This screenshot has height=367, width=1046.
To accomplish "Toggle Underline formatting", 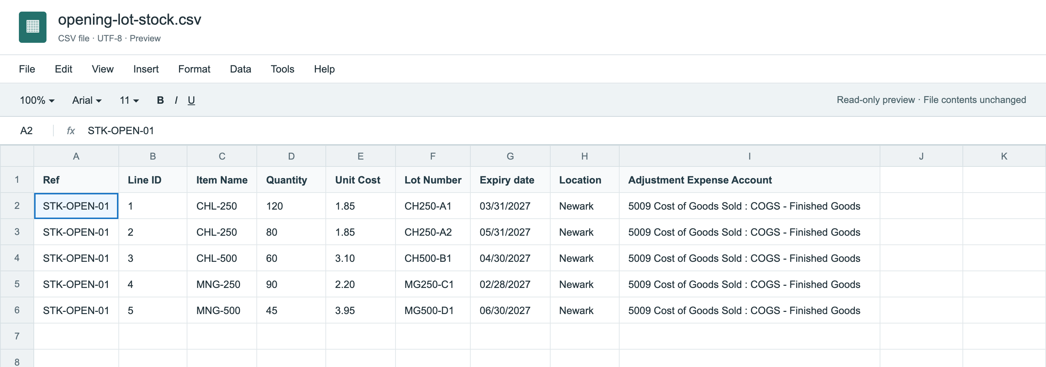I will [191, 100].
